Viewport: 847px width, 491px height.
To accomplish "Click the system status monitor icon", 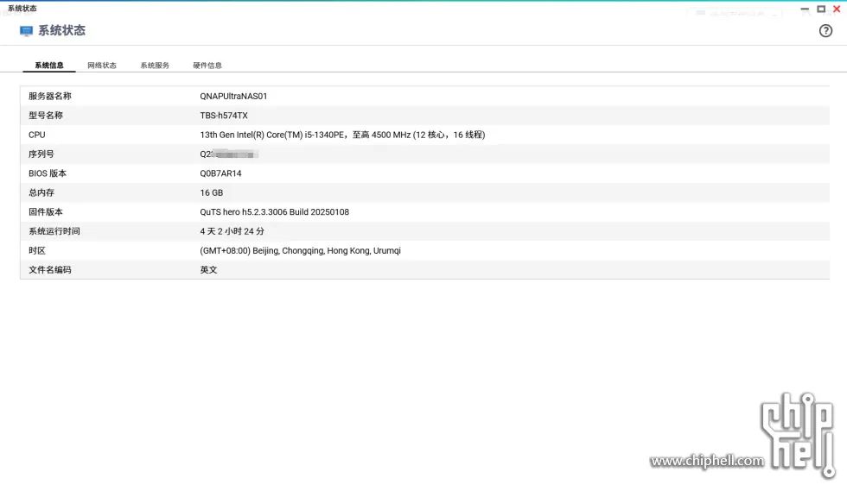I will click(26, 31).
